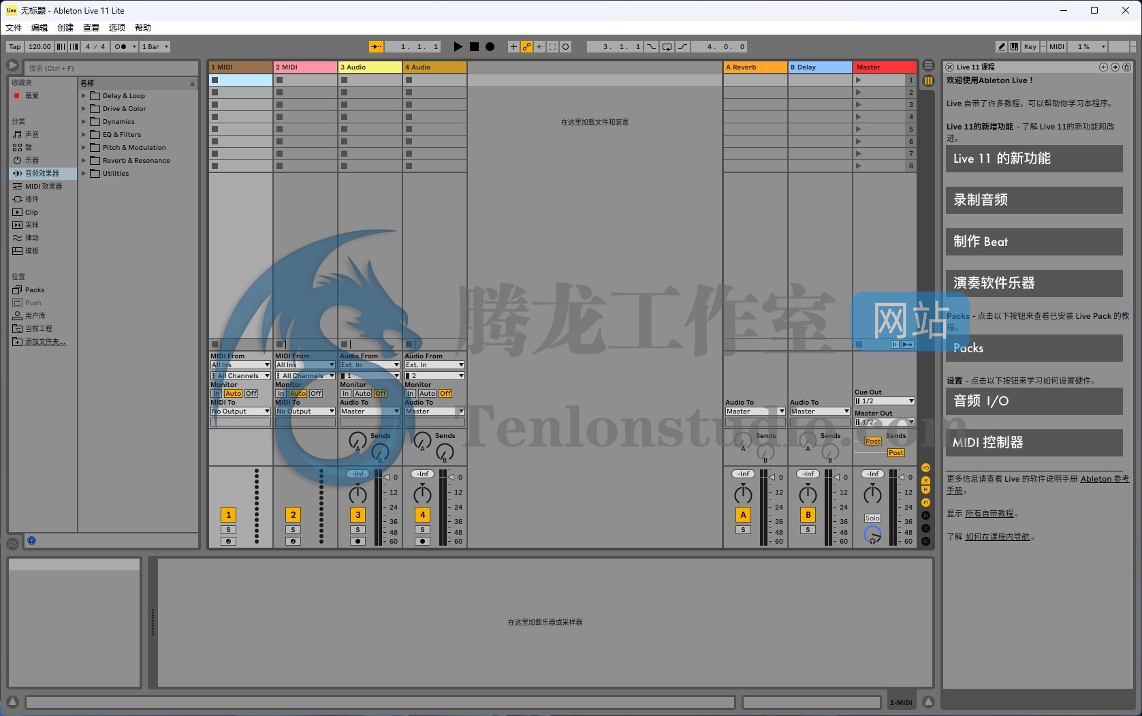Switch on Key Map Mode
The width and height of the screenshot is (1142, 716).
(1030, 47)
